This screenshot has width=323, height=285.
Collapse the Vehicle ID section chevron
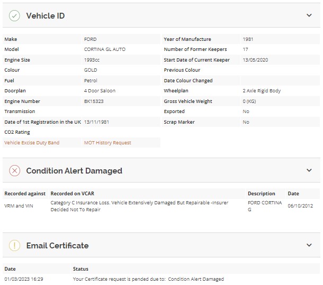tap(309, 15)
